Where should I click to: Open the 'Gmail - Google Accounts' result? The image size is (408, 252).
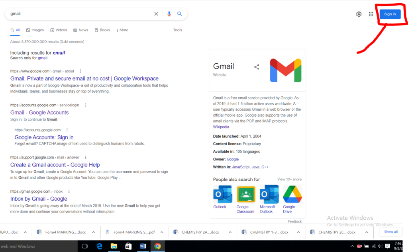(x=39, y=113)
